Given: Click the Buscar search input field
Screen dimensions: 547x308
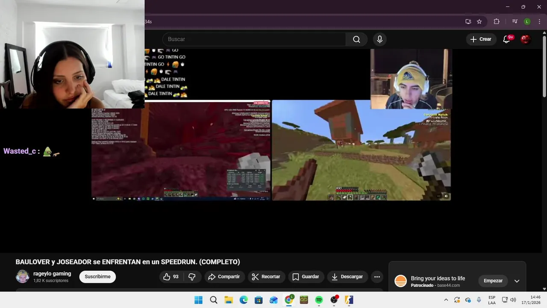Looking at the screenshot, I should click(x=254, y=39).
